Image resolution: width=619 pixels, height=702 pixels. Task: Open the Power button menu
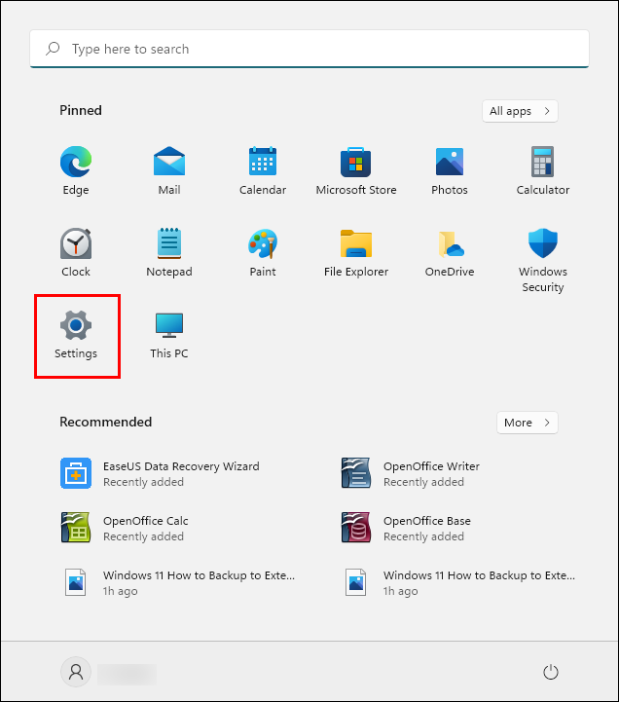551,672
